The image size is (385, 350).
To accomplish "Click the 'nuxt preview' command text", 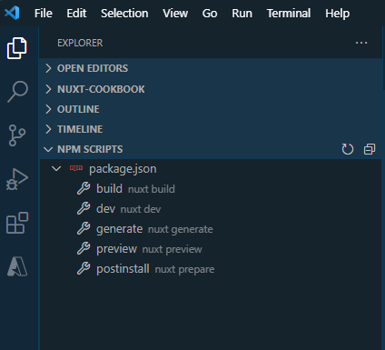I will [x=172, y=249].
